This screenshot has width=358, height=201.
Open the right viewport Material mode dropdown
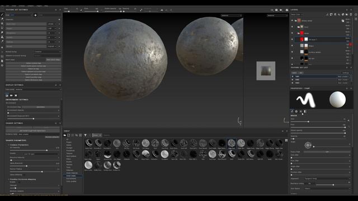coord(277,16)
